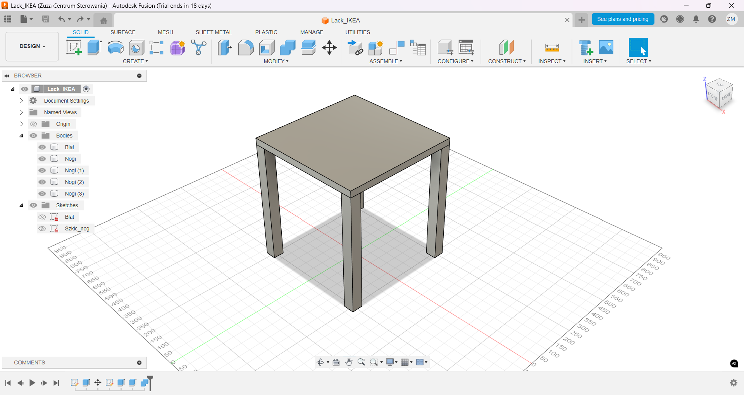
Task: Hide the Blat body
Action: tap(42, 147)
